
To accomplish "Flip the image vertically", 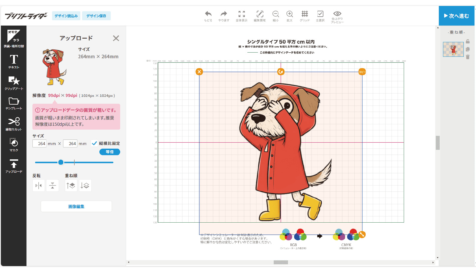I will 53,185.
